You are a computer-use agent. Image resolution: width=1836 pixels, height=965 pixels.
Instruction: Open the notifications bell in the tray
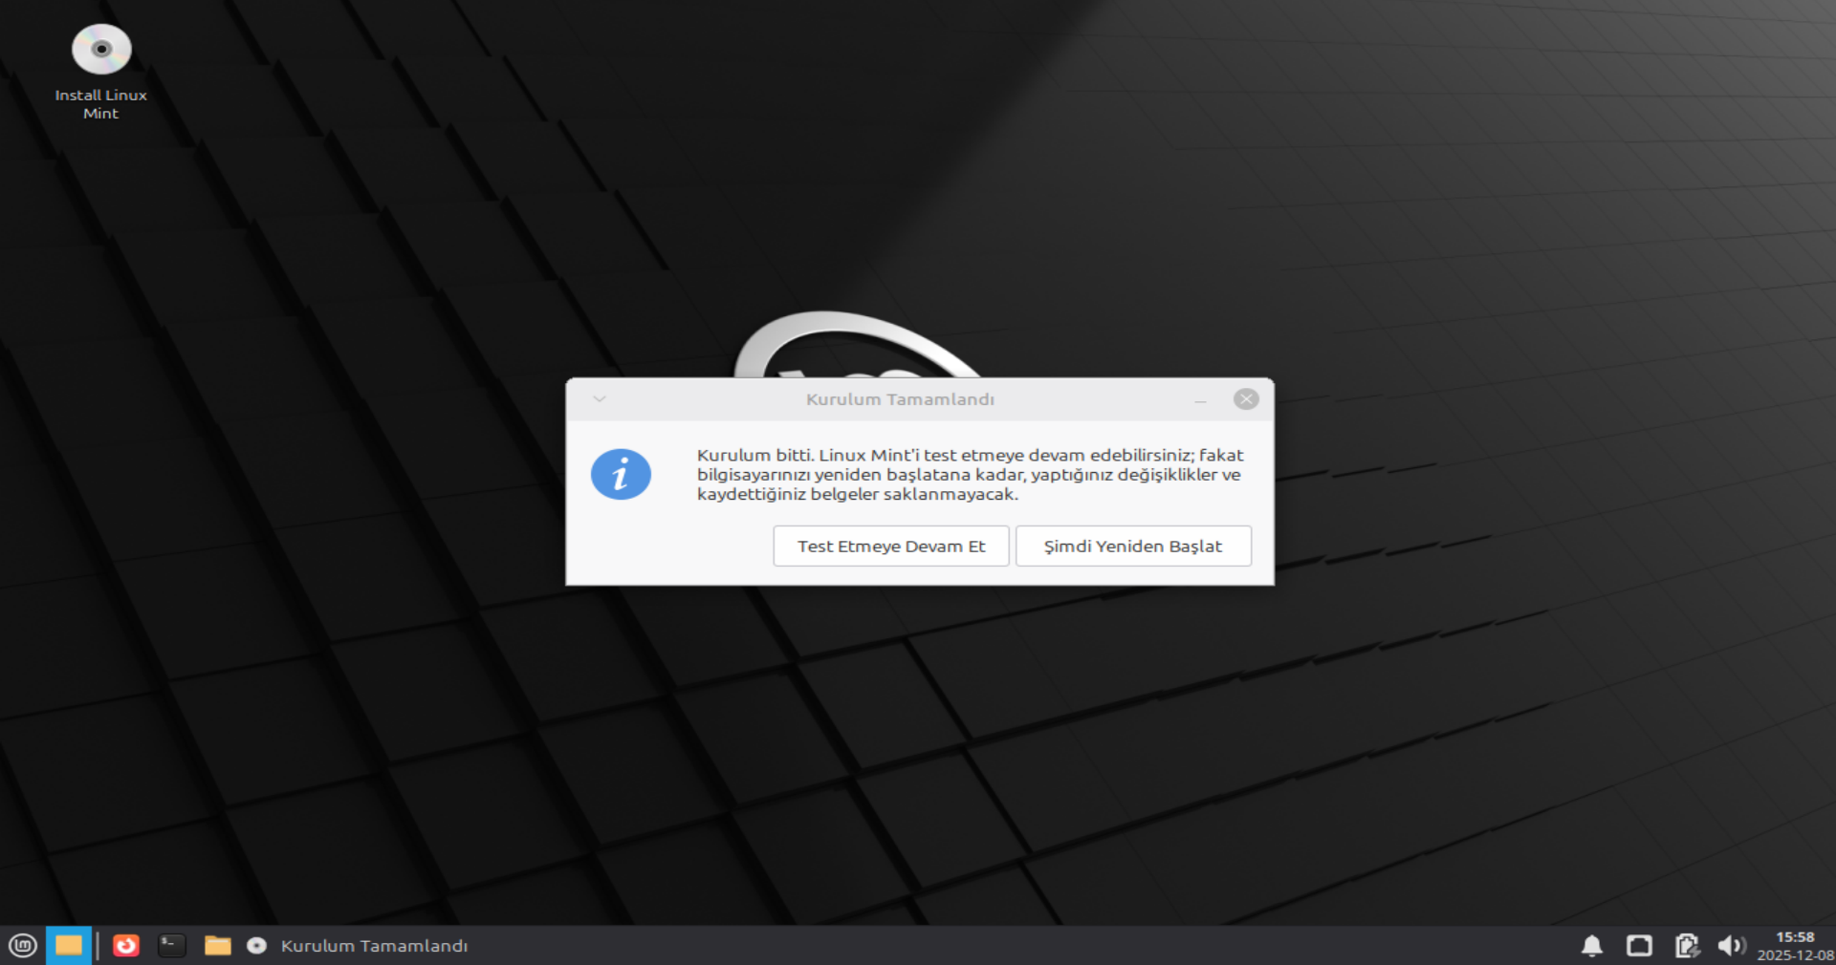click(x=1592, y=946)
